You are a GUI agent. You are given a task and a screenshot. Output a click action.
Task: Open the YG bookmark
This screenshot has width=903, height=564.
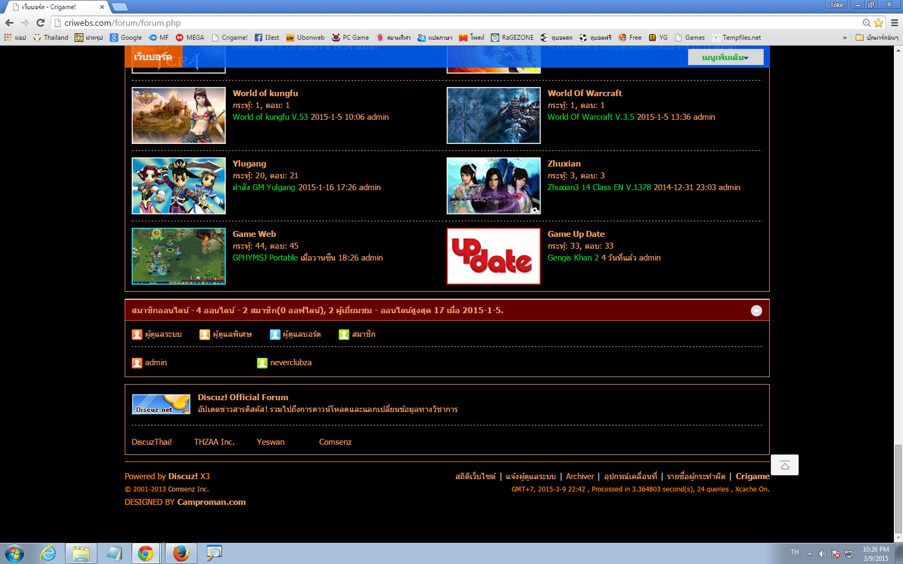click(x=658, y=38)
